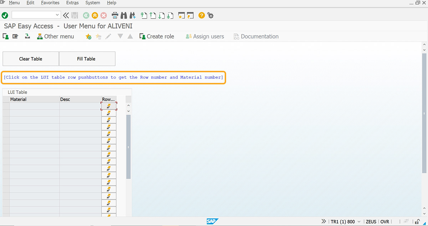Click the window system menu icon
Viewport: 428px width, 226px height.
point(3,2)
